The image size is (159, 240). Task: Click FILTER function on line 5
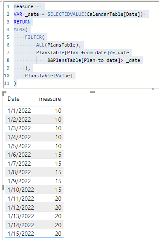[x=33, y=37]
